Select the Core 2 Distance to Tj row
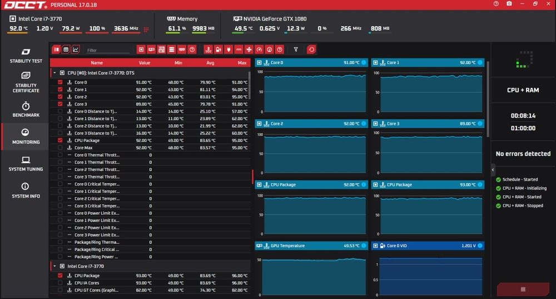The height and width of the screenshot is (299, 556). tap(150, 126)
